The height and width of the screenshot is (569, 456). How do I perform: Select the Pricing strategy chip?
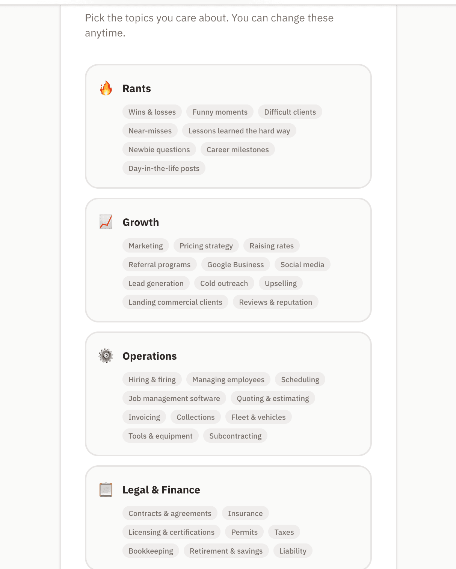click(206, 246)
